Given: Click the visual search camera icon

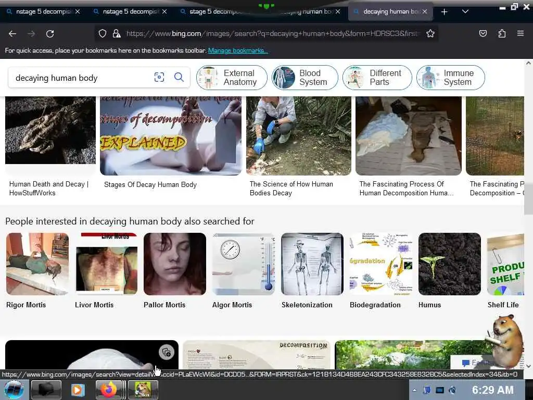Looking at the screenshot, I should point(159,77).
